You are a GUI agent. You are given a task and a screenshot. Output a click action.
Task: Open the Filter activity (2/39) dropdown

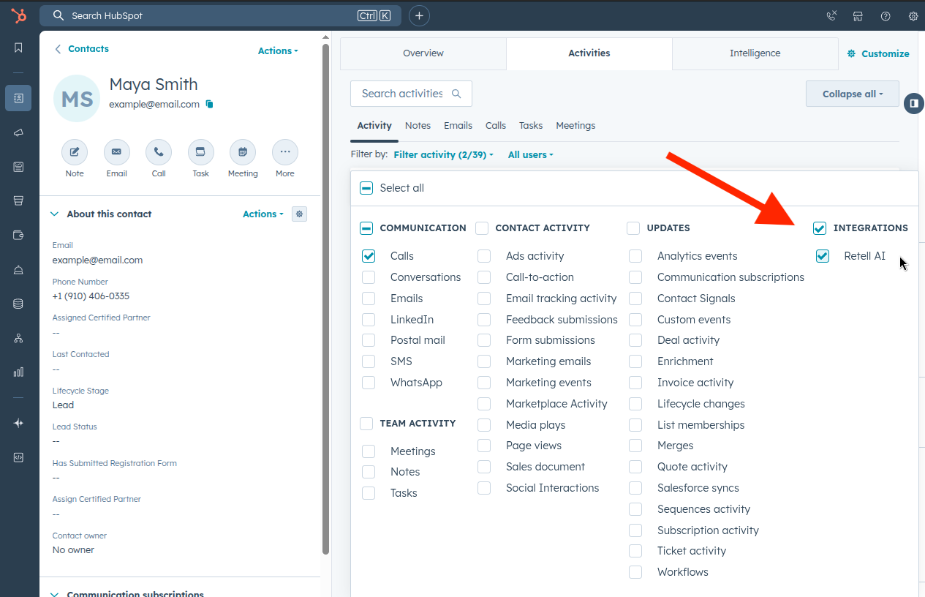click(443, 154)
